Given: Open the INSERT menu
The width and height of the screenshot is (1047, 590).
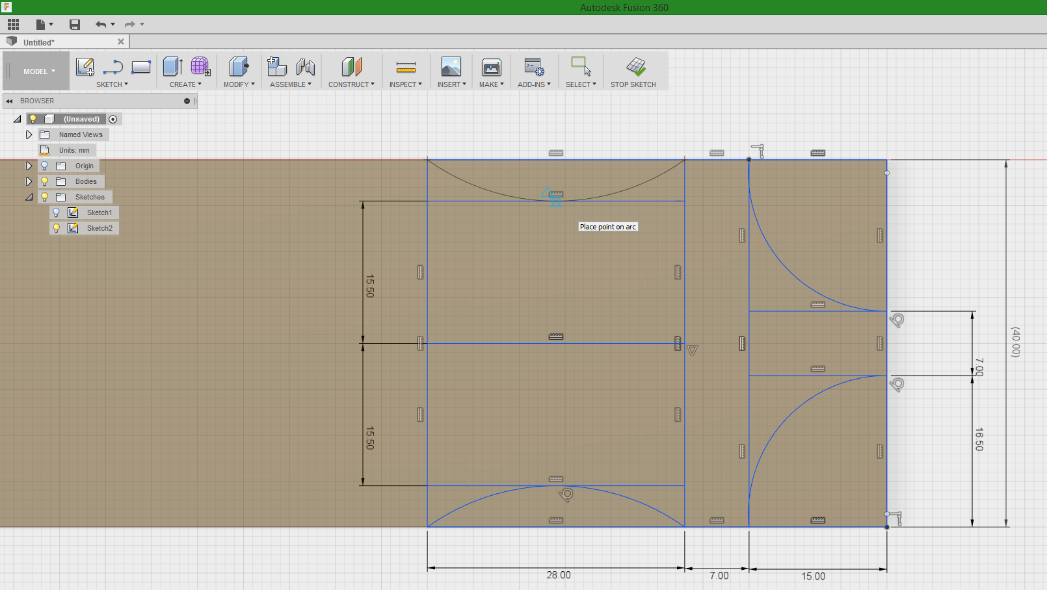Looking at the screenshot, I should coord(451,84).
